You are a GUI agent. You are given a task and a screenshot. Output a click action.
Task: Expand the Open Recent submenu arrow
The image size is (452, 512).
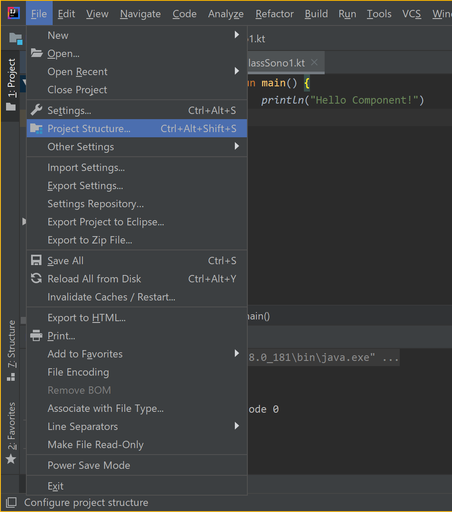pyautogui.click(x=237, y=71)
